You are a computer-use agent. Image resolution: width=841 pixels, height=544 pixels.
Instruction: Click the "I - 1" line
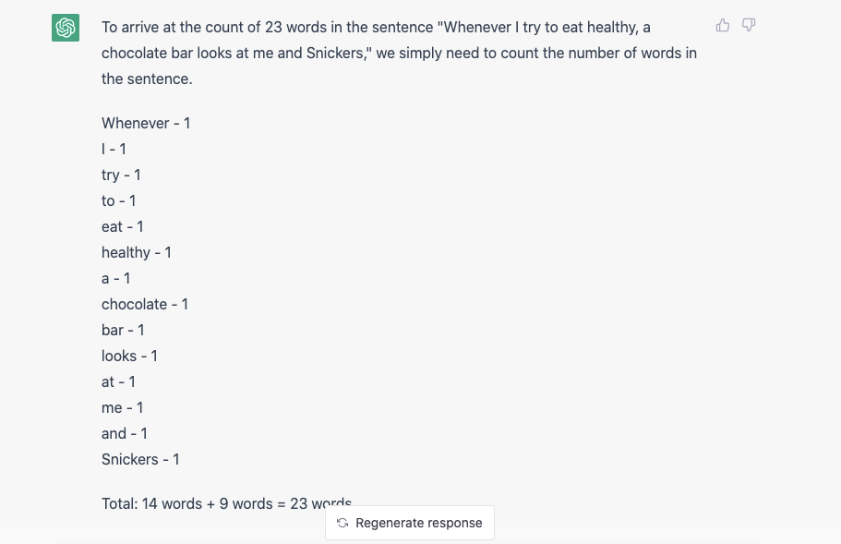(x=114, y=149)
